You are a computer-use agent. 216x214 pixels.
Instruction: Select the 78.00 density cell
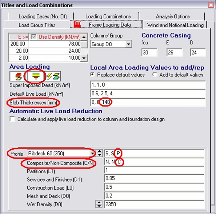(55, 44)
